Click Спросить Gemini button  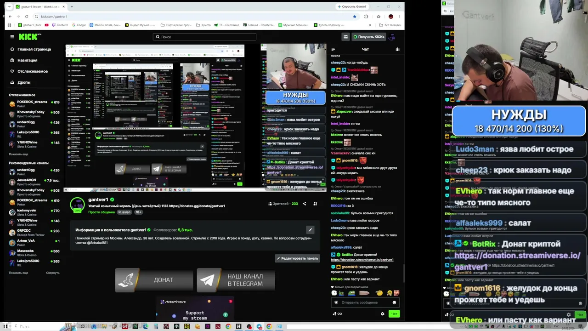pos(352,6)
